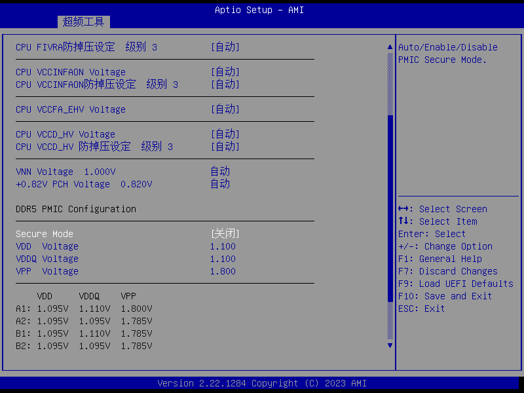Click the vertical scrollbar thumb
The width and height of the screenshot is (524, 393).
pos(390,226)
